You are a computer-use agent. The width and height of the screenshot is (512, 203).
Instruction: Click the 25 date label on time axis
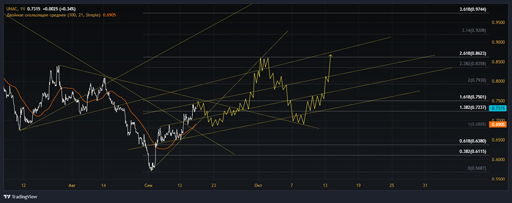(392, 185)
